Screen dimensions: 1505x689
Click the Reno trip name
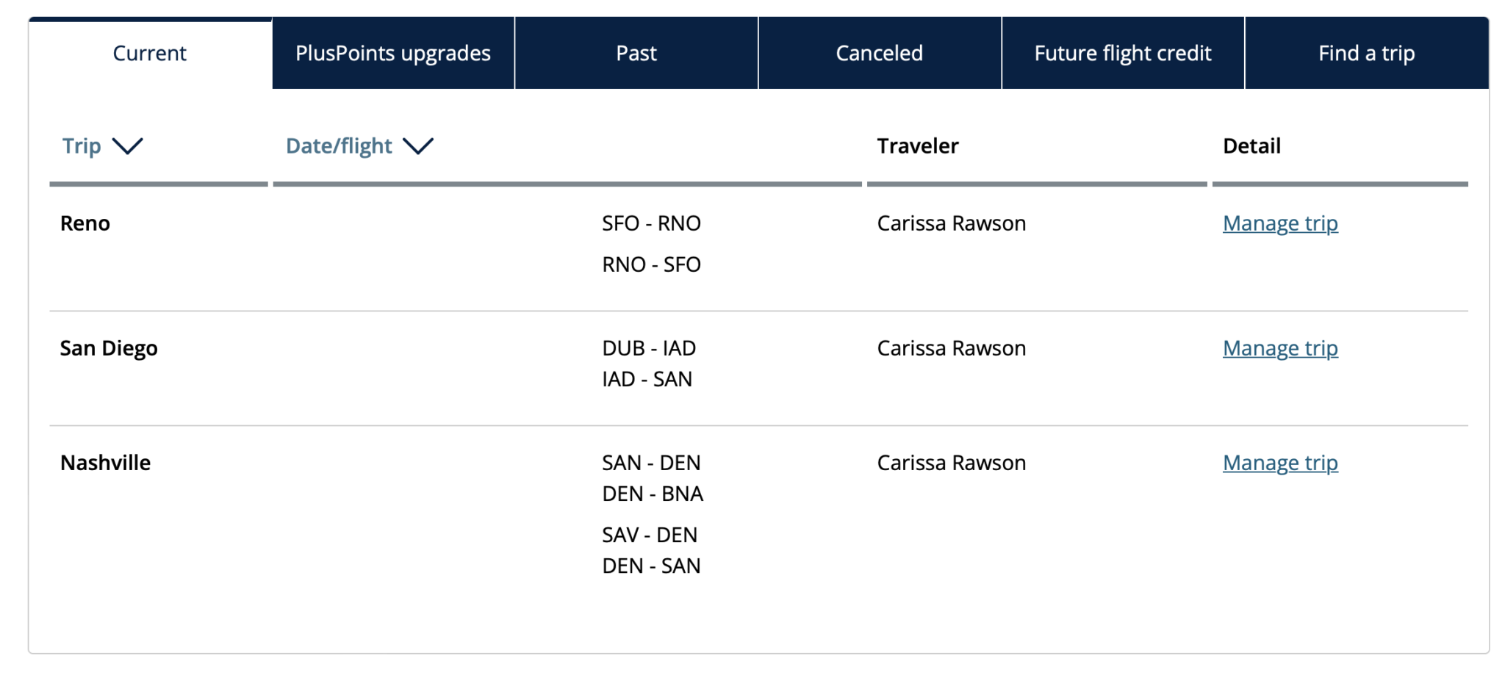[x=85, y=223]
